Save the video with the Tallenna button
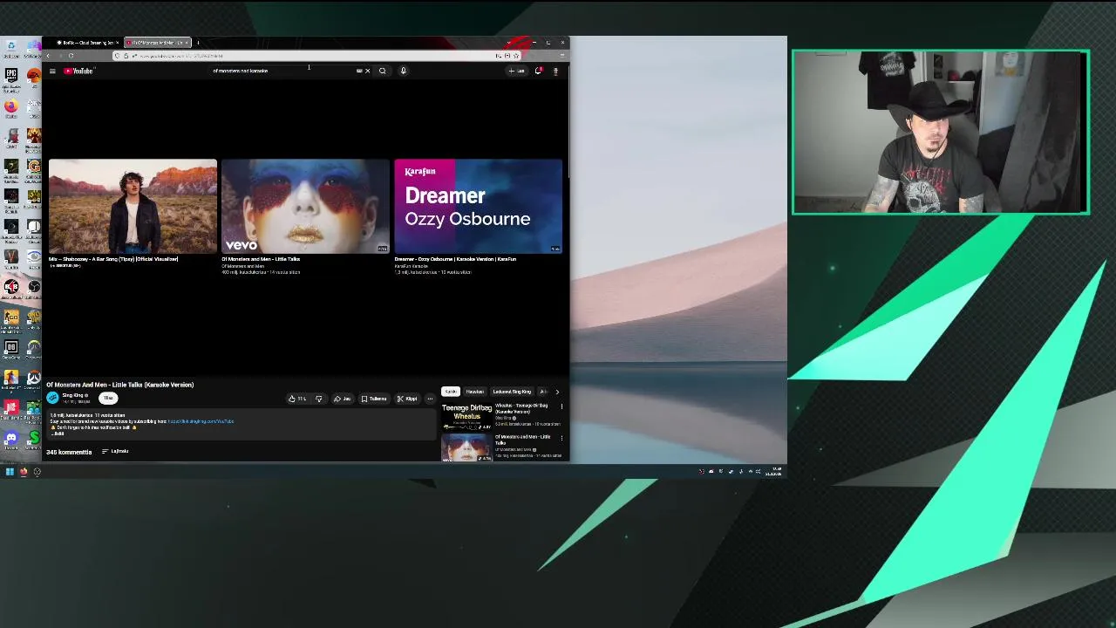The height and width of the screenshot is (628, 1116). click(374, 399)
